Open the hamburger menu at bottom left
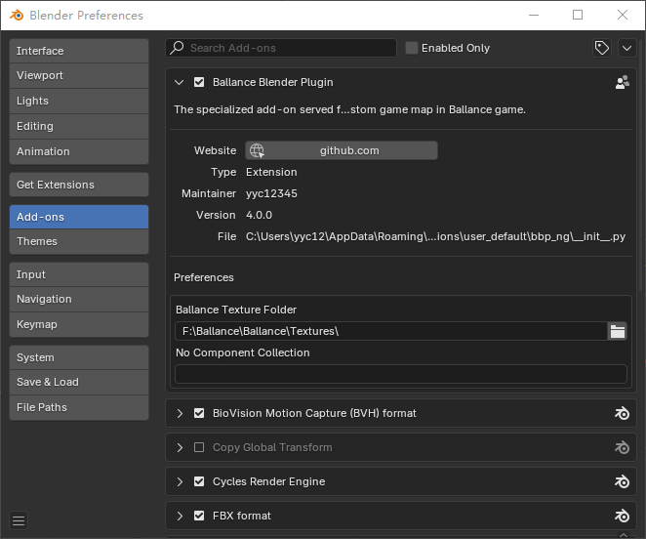 point(20,520)
